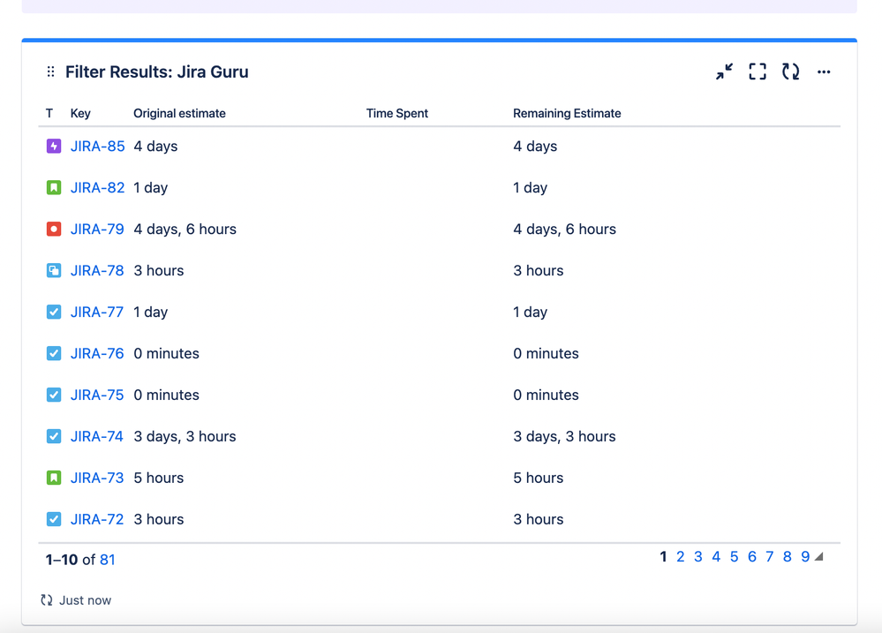Click the Time Spent column header
The image size is (882, 633).
397,113
